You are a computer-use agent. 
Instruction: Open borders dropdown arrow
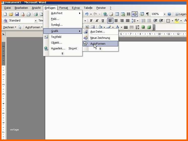coord(172,21)
